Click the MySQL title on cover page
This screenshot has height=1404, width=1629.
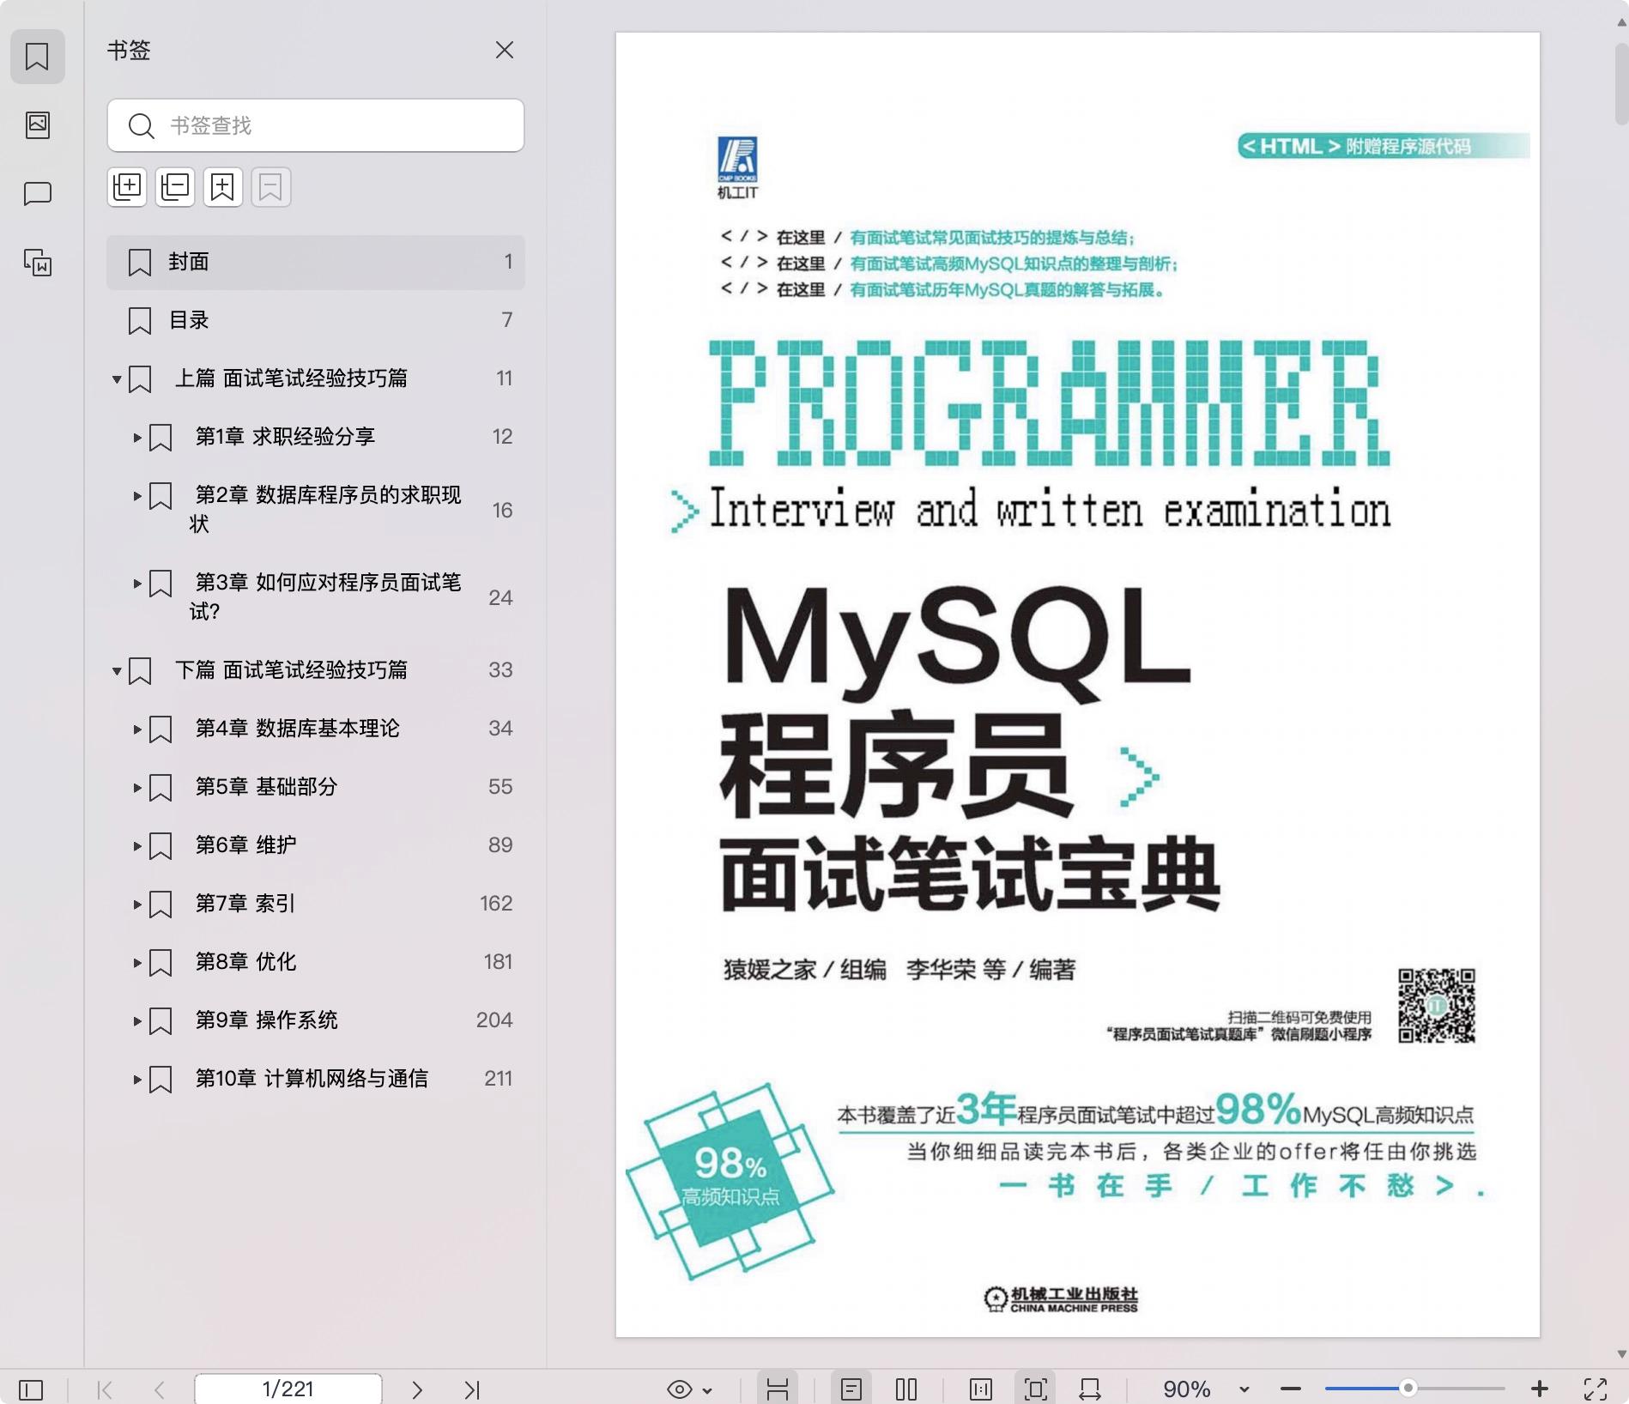(956, 644)
